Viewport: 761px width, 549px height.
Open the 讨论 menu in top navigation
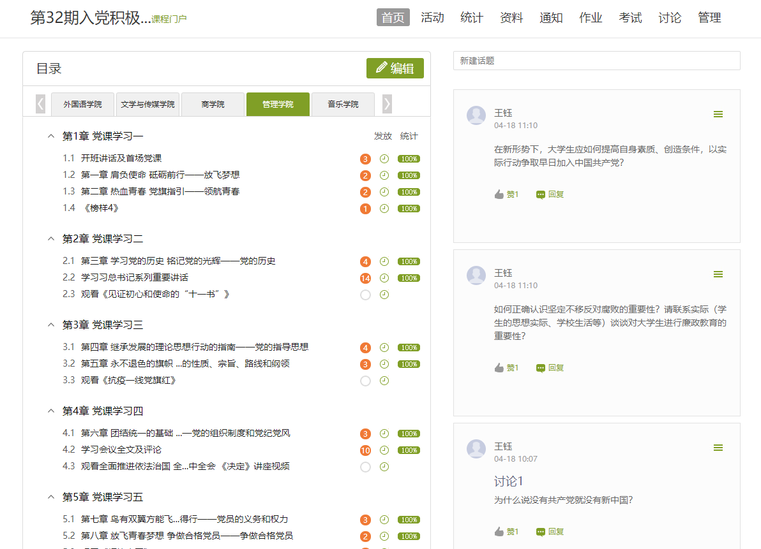(x=670, y=18)
